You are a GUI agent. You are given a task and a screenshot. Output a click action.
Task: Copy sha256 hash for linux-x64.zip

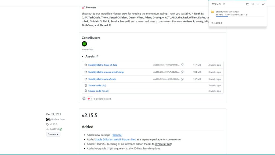pyautogui.click(x=182, y=65)
